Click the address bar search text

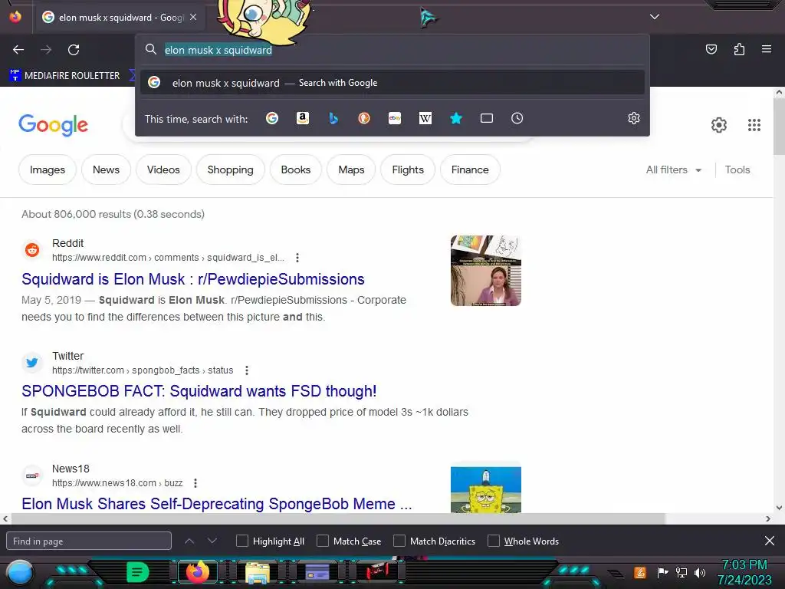tap(218, 50)
